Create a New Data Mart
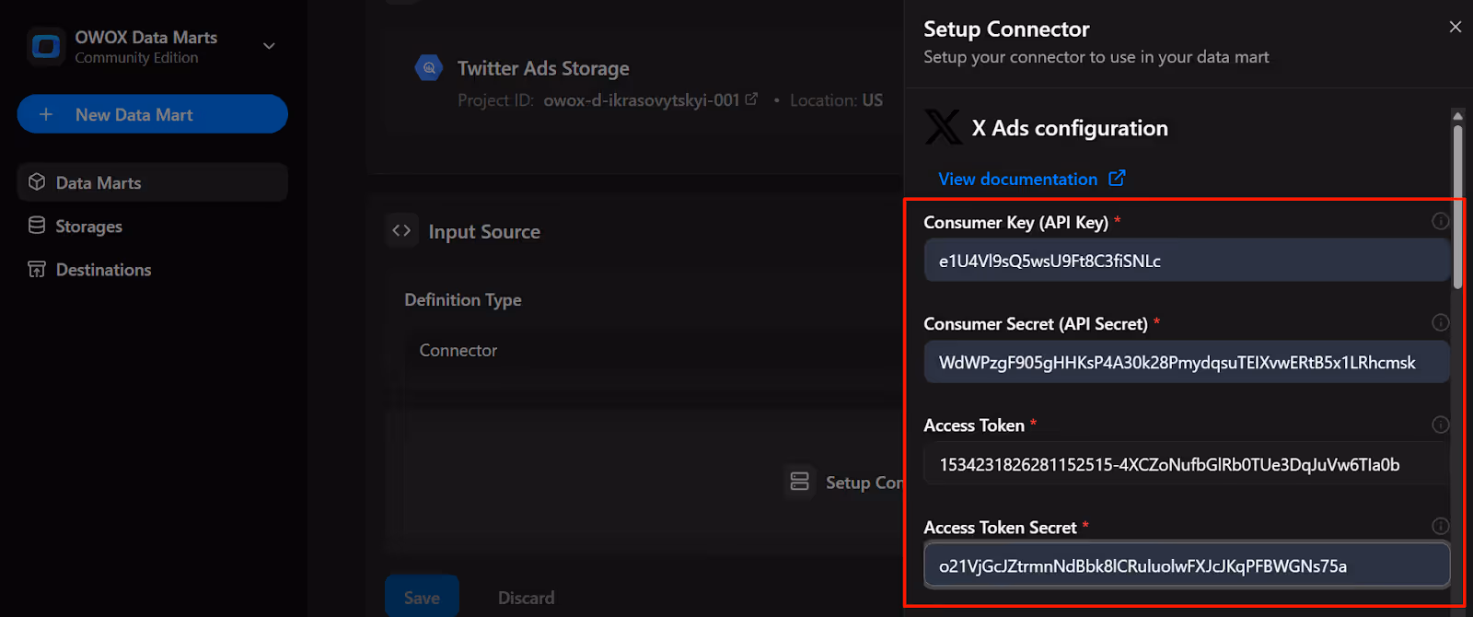Image resolution: width=1473 pixels, height=617 pixels. coord(152,114)
